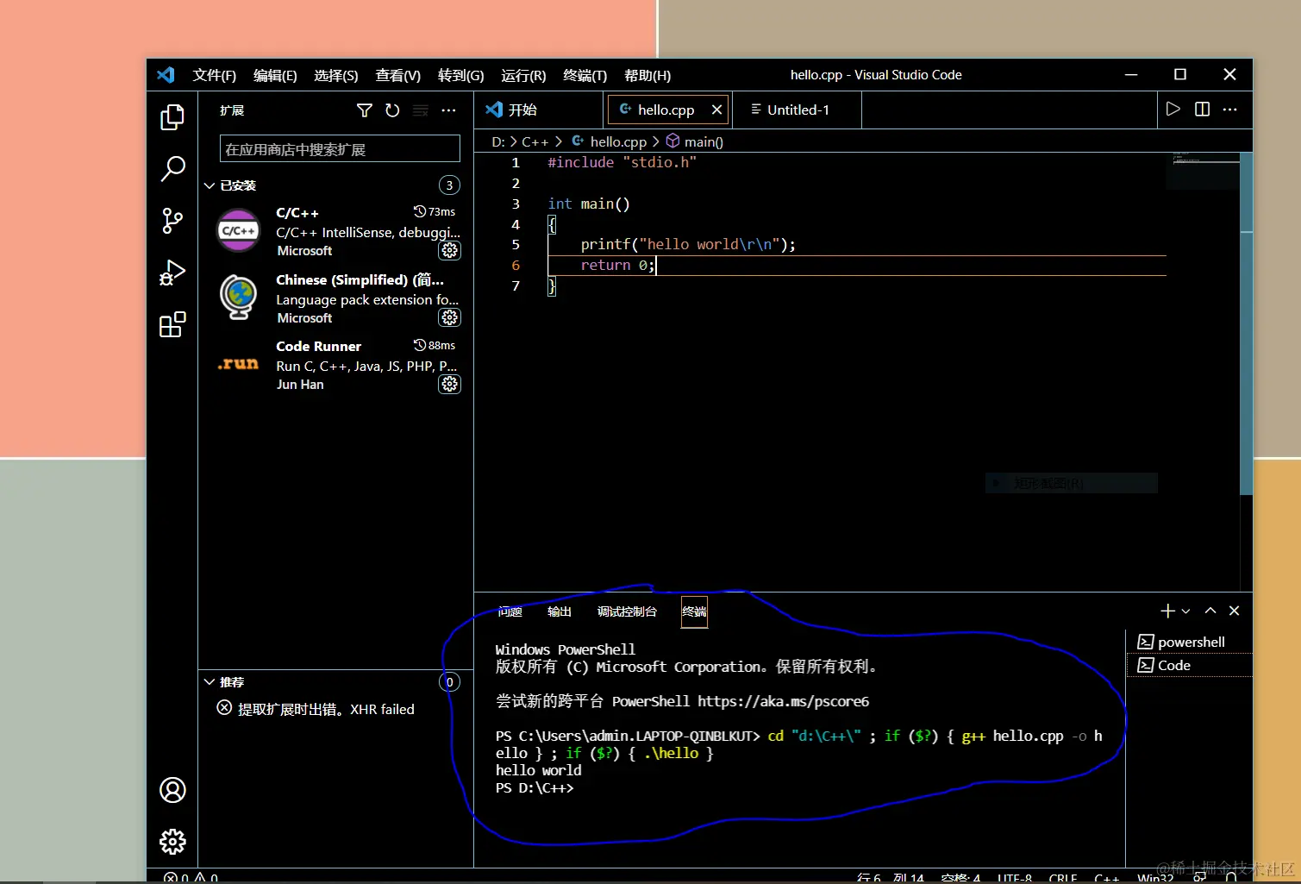The height and width of the screenshot is (884, 1301).
Task: Click the #include "stdio.h" line
Action: (x=622, y=162)
